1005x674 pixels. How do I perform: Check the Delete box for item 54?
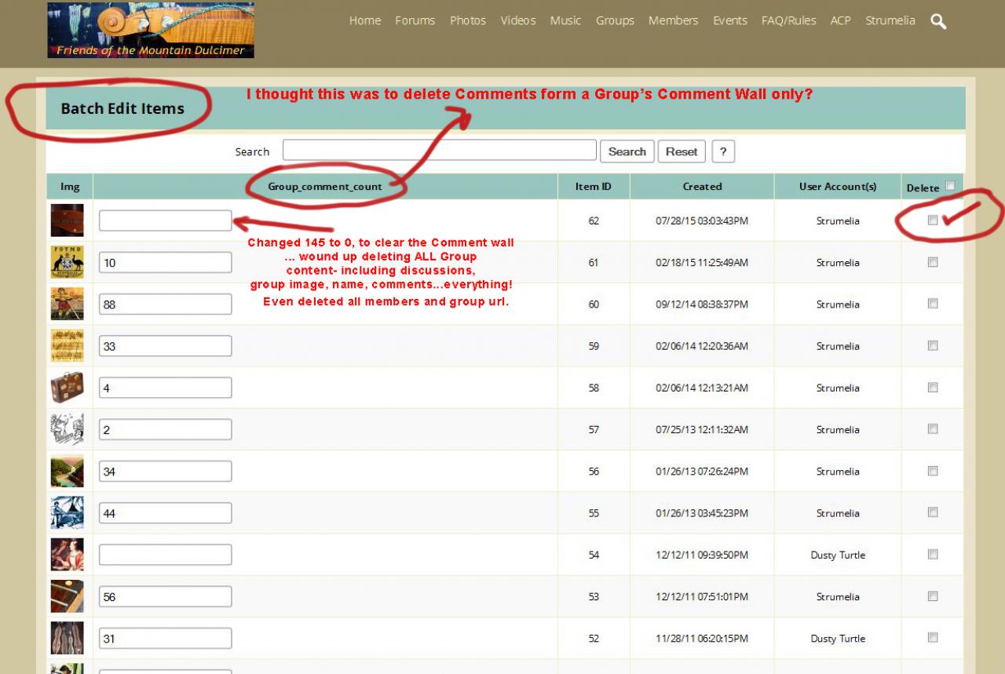click(933, 555)
